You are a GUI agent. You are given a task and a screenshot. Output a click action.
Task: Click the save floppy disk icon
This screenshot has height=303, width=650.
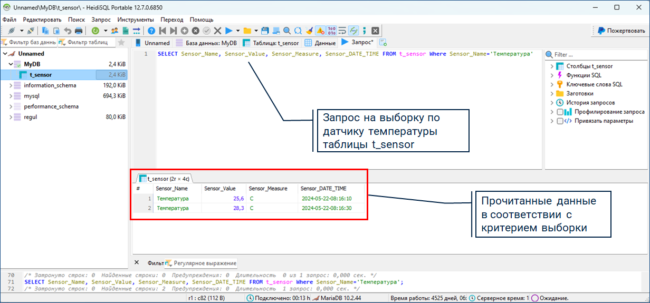click(265, 31)
